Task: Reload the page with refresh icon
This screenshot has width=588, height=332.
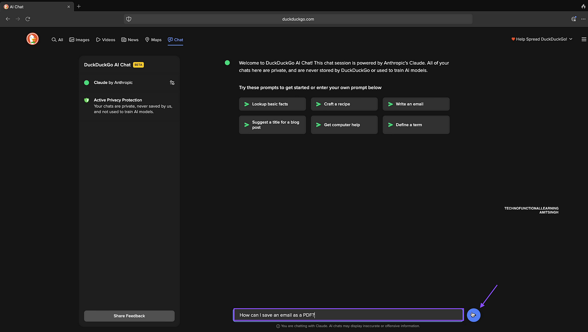Action: [x=28, y=19]
